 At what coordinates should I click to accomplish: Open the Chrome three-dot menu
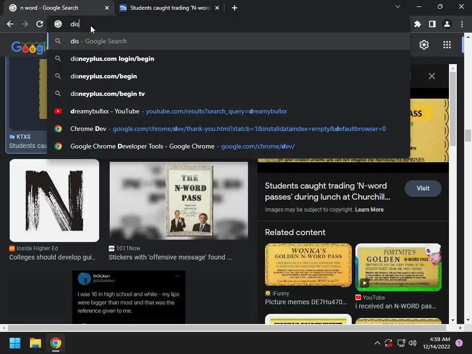[462, 24]
